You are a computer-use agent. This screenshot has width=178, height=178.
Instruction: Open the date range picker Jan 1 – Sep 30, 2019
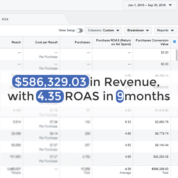(150, 5)
